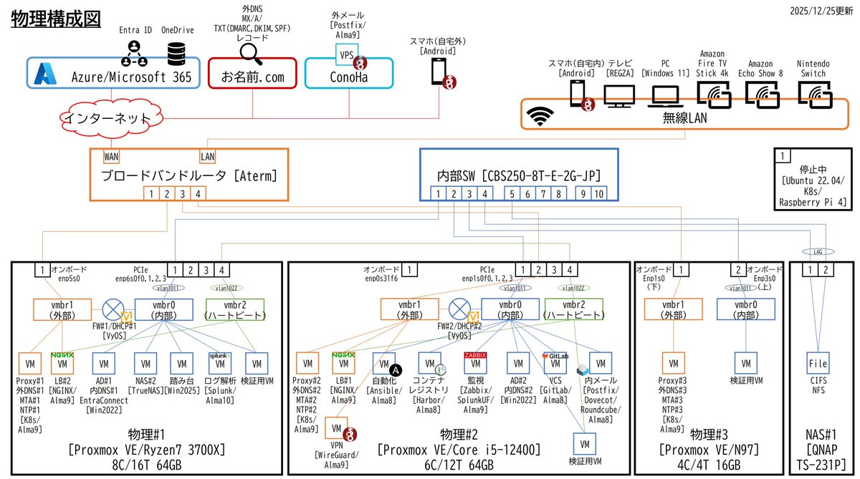Viewport: 860px width, 479px height.
Task: Click port 1 labeled オンボード enp5s0
Action: pos(42,270)
